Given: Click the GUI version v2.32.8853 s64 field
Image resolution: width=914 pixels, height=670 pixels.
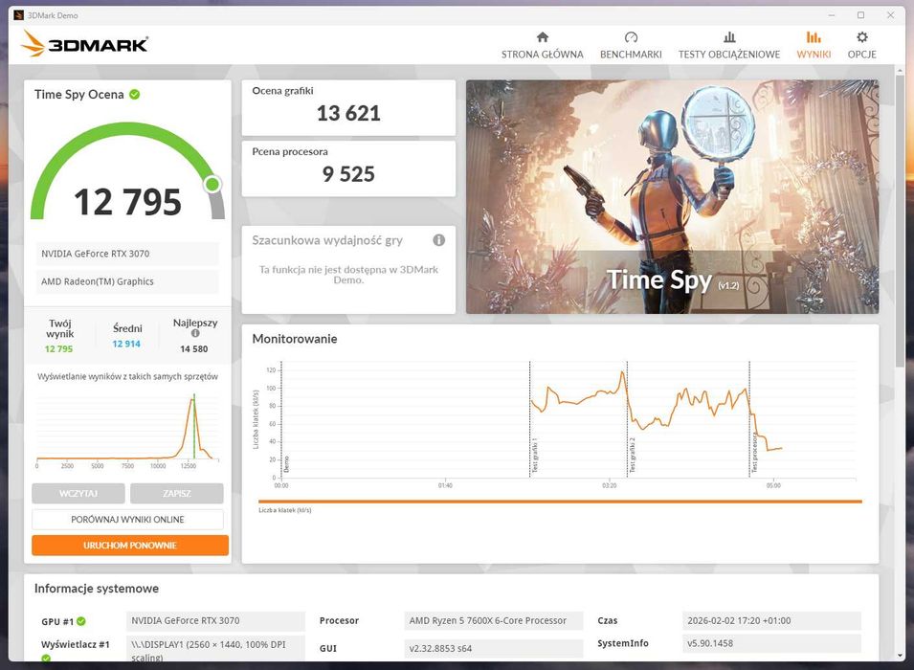Looking at the screenshot, I should point(494,648).
